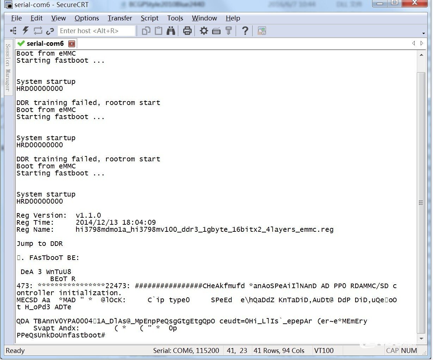The height and width of the screenshot is (360, 433).
Task: Open Help via question mark icon
Action: point(245,31)
